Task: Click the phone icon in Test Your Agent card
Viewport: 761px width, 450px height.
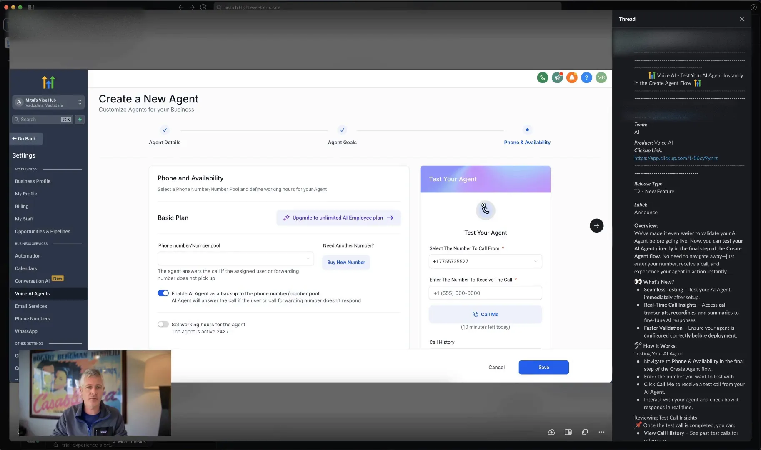Action: point(486,210)
